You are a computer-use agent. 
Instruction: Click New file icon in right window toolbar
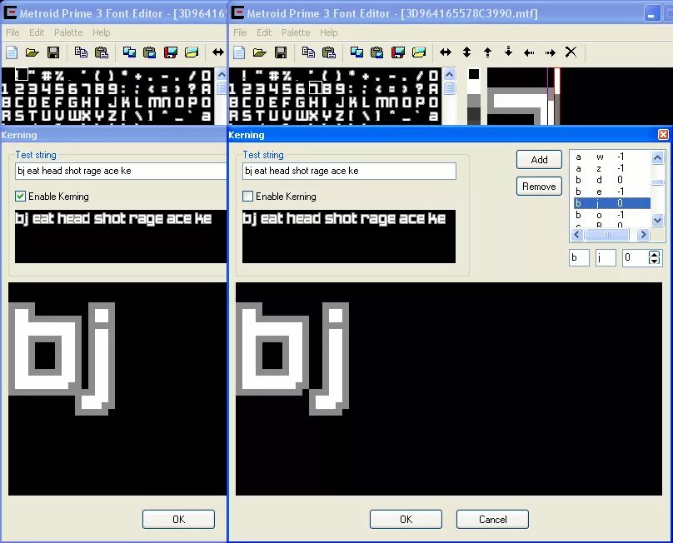click(239, 52)
